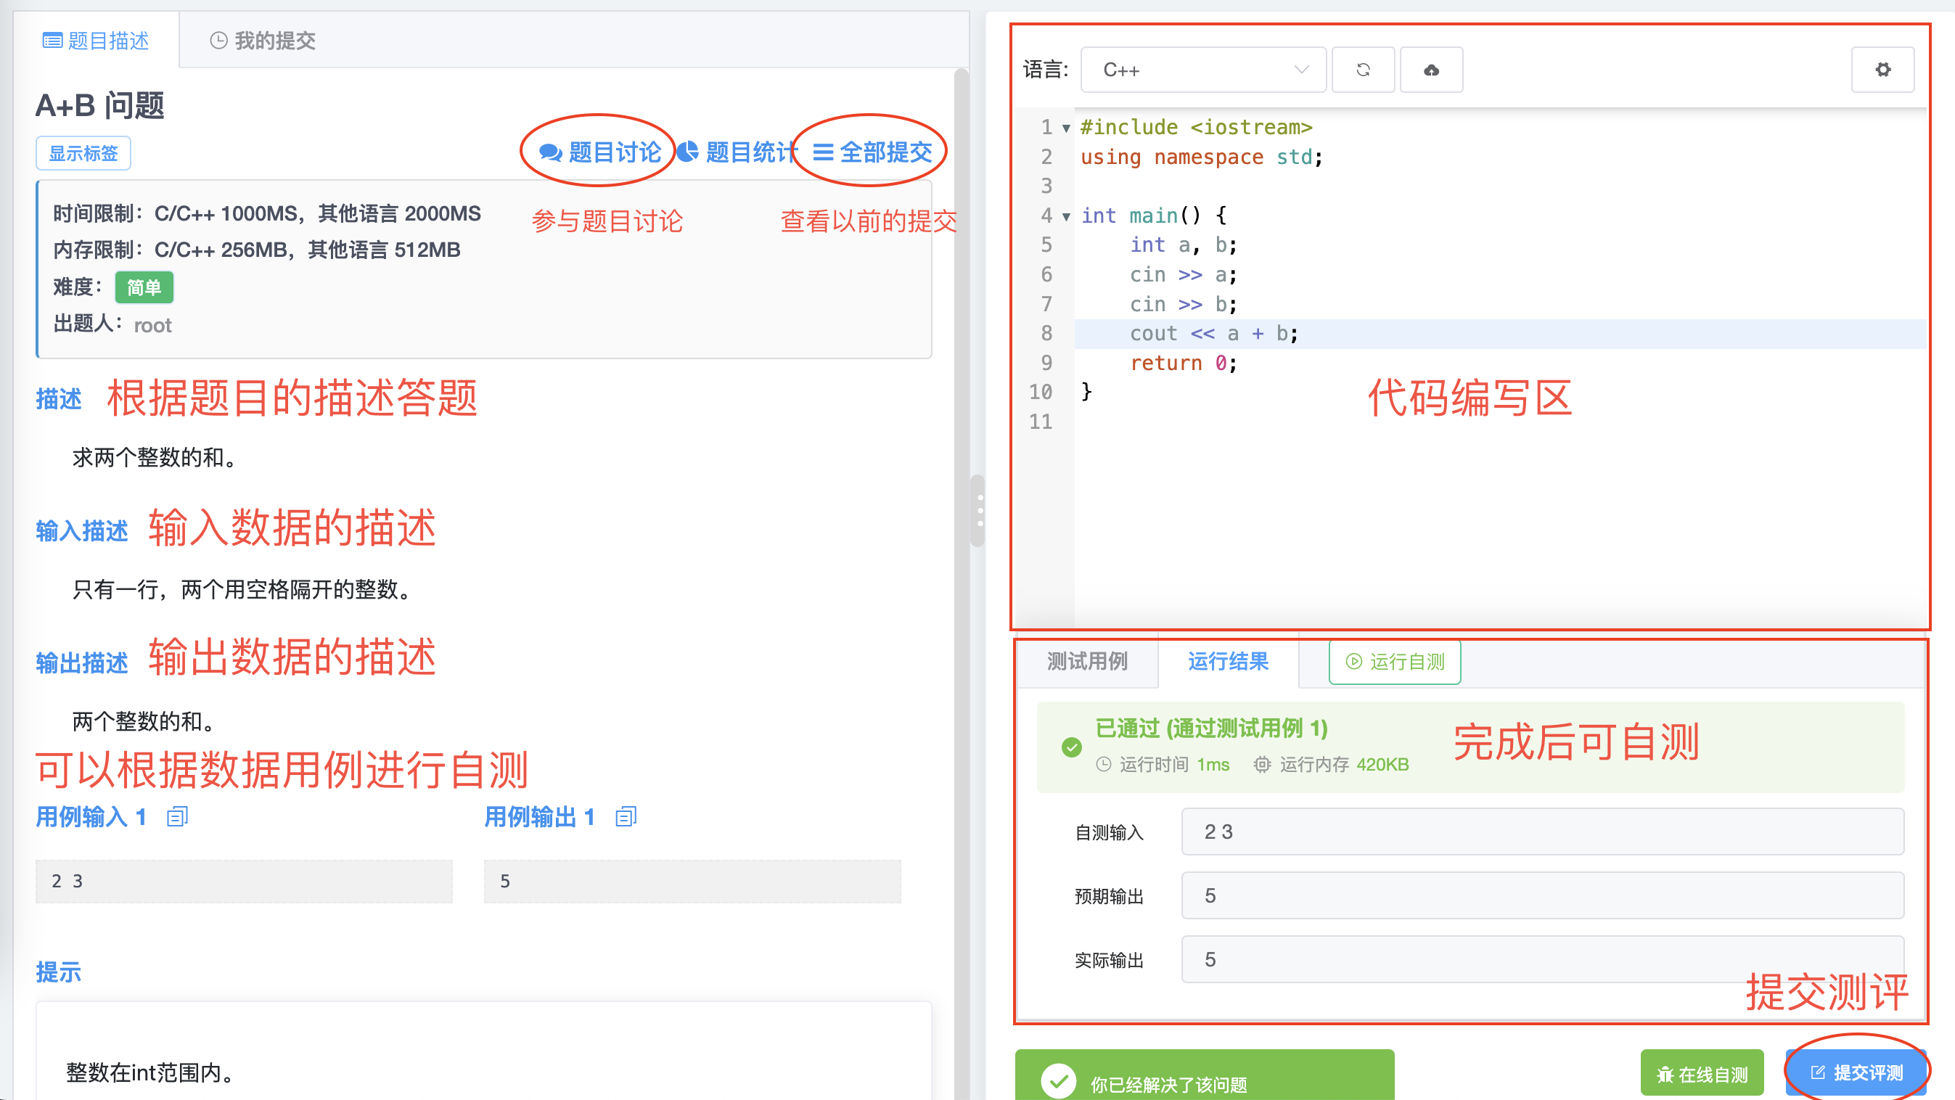Screen dimensions: 1955x1100
Task: Switch to 我的提交 tab
Action: [263, 40]
